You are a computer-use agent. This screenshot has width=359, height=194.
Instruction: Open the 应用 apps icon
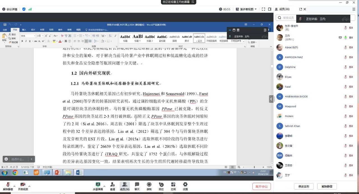173,186
